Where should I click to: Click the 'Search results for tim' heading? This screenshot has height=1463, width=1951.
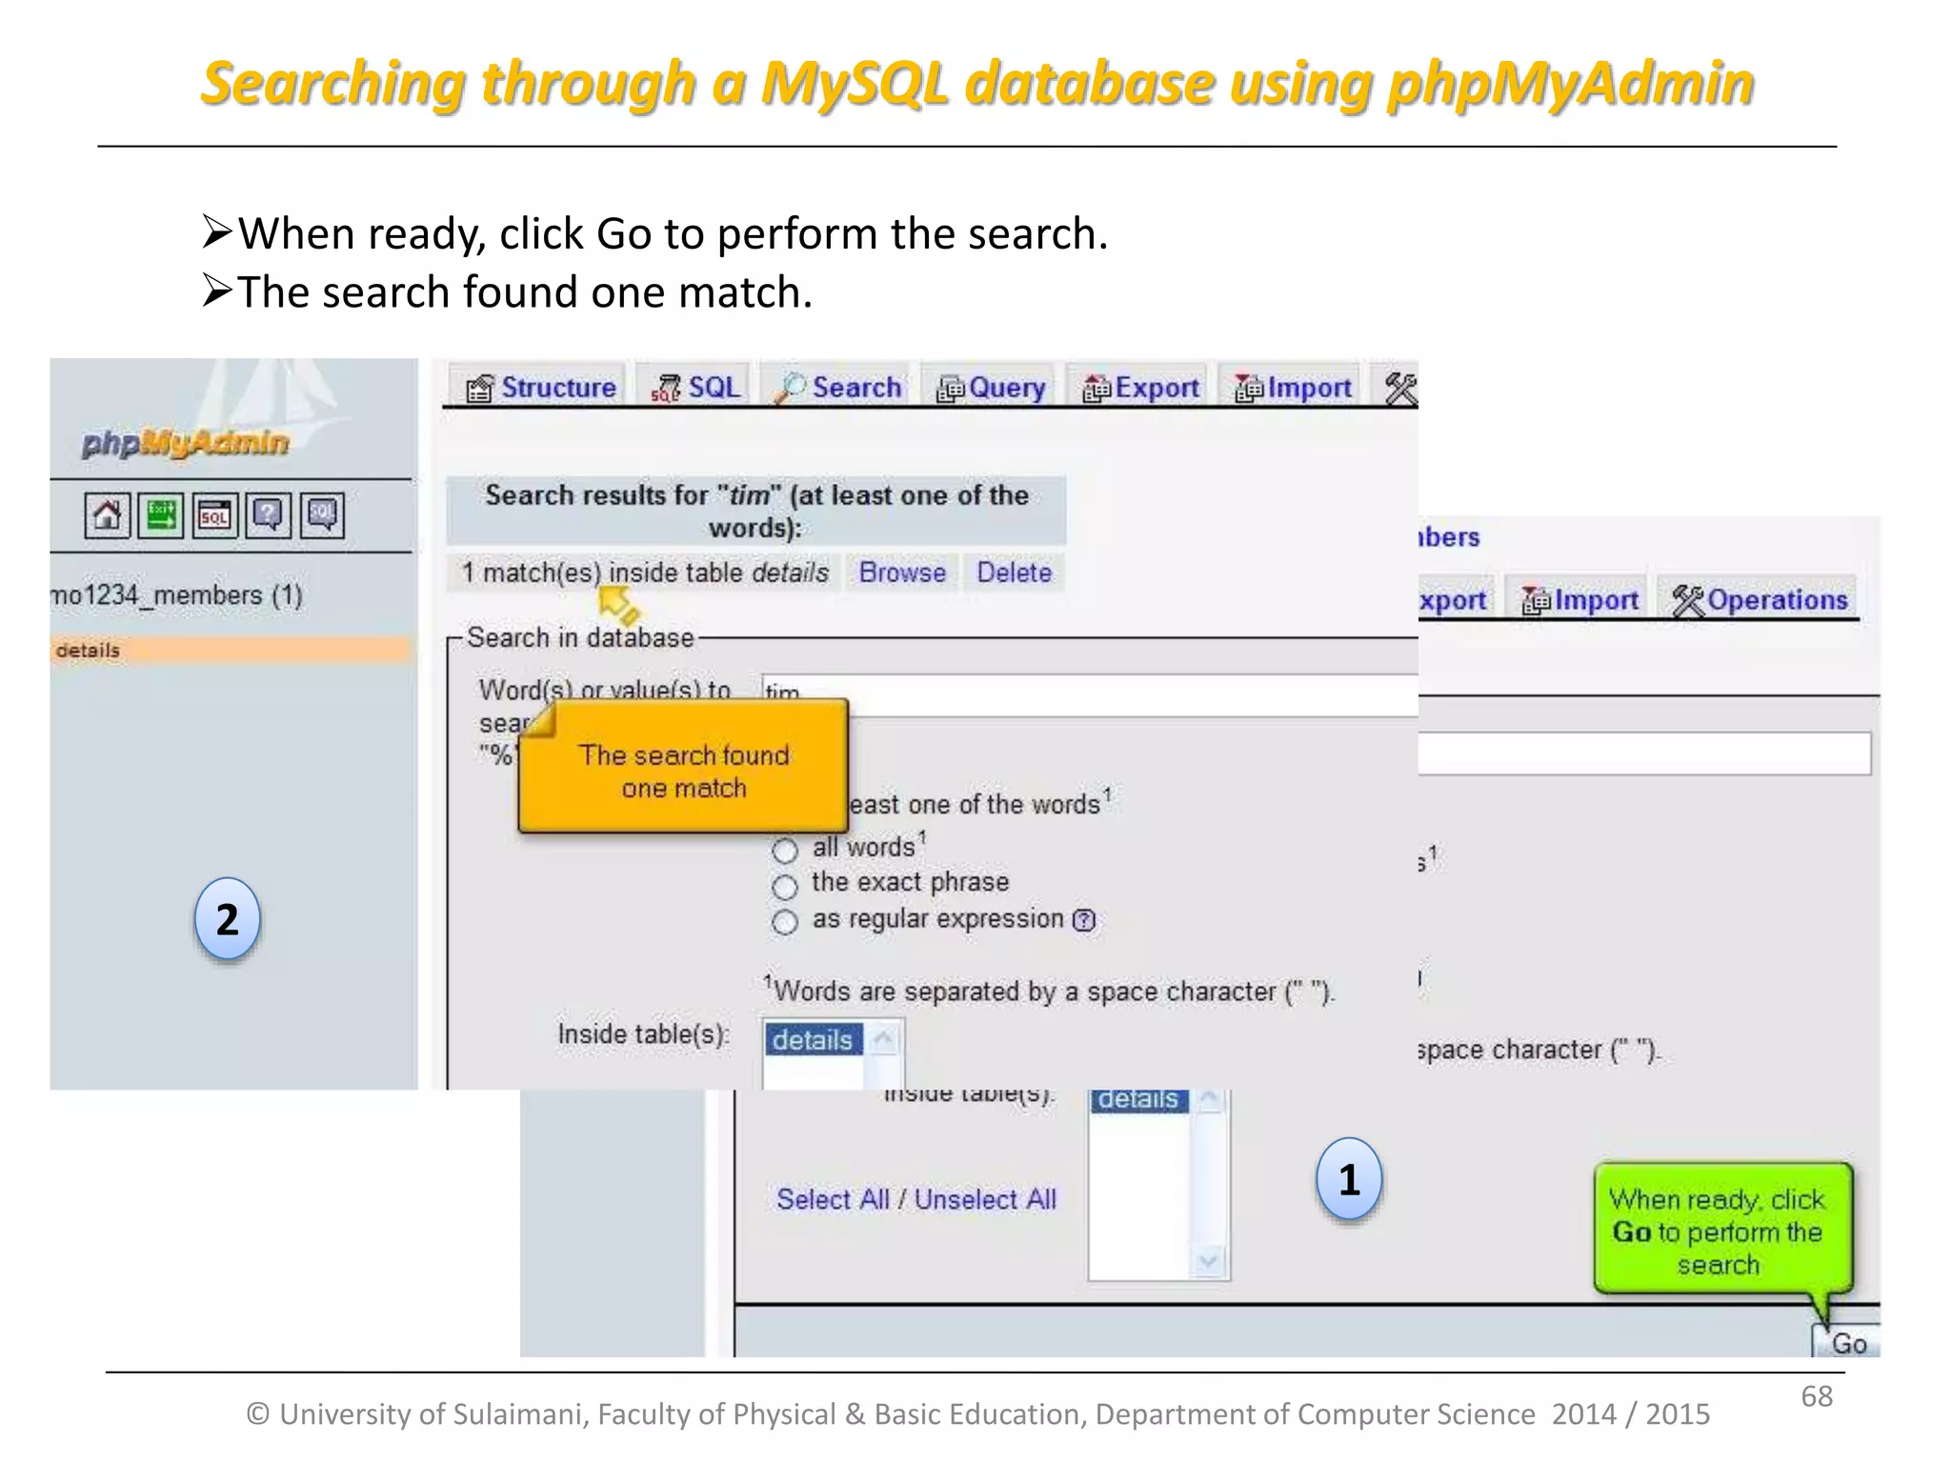pos(756,511)
